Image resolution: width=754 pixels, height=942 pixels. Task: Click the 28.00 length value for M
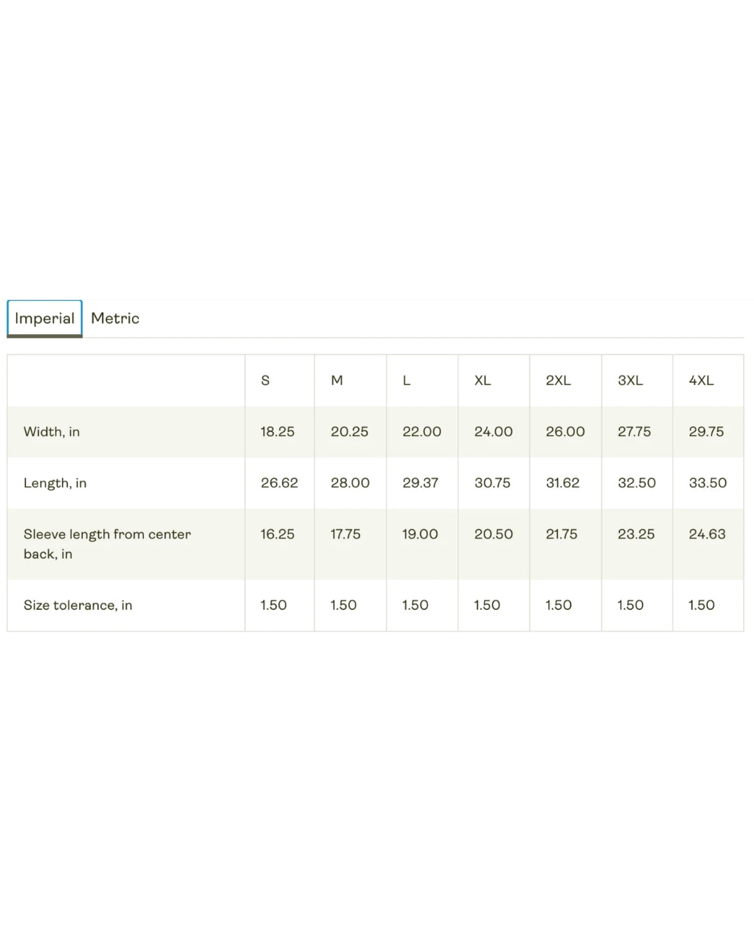350,483
